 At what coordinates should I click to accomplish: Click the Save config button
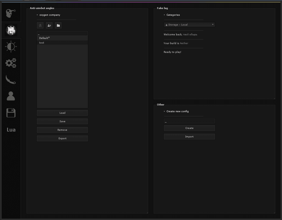tap(62, 121)
